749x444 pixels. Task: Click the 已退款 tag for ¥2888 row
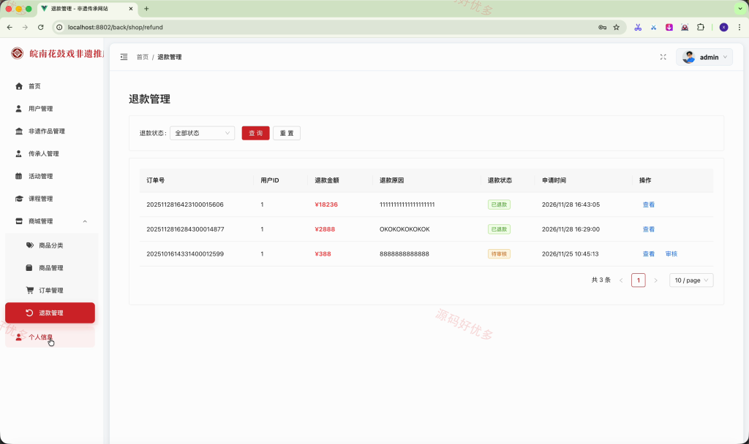499,229
